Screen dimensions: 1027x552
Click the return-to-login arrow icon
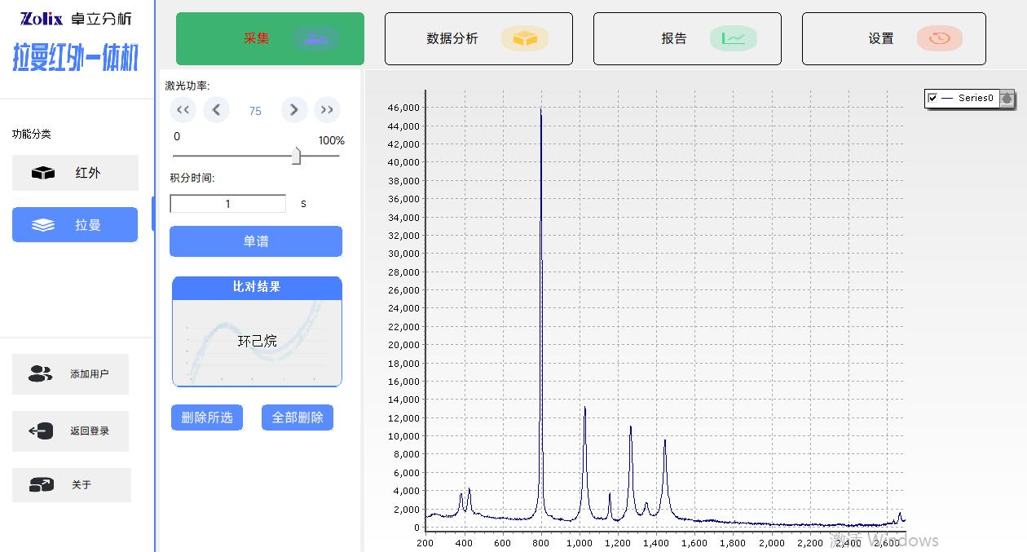[41, 431]
